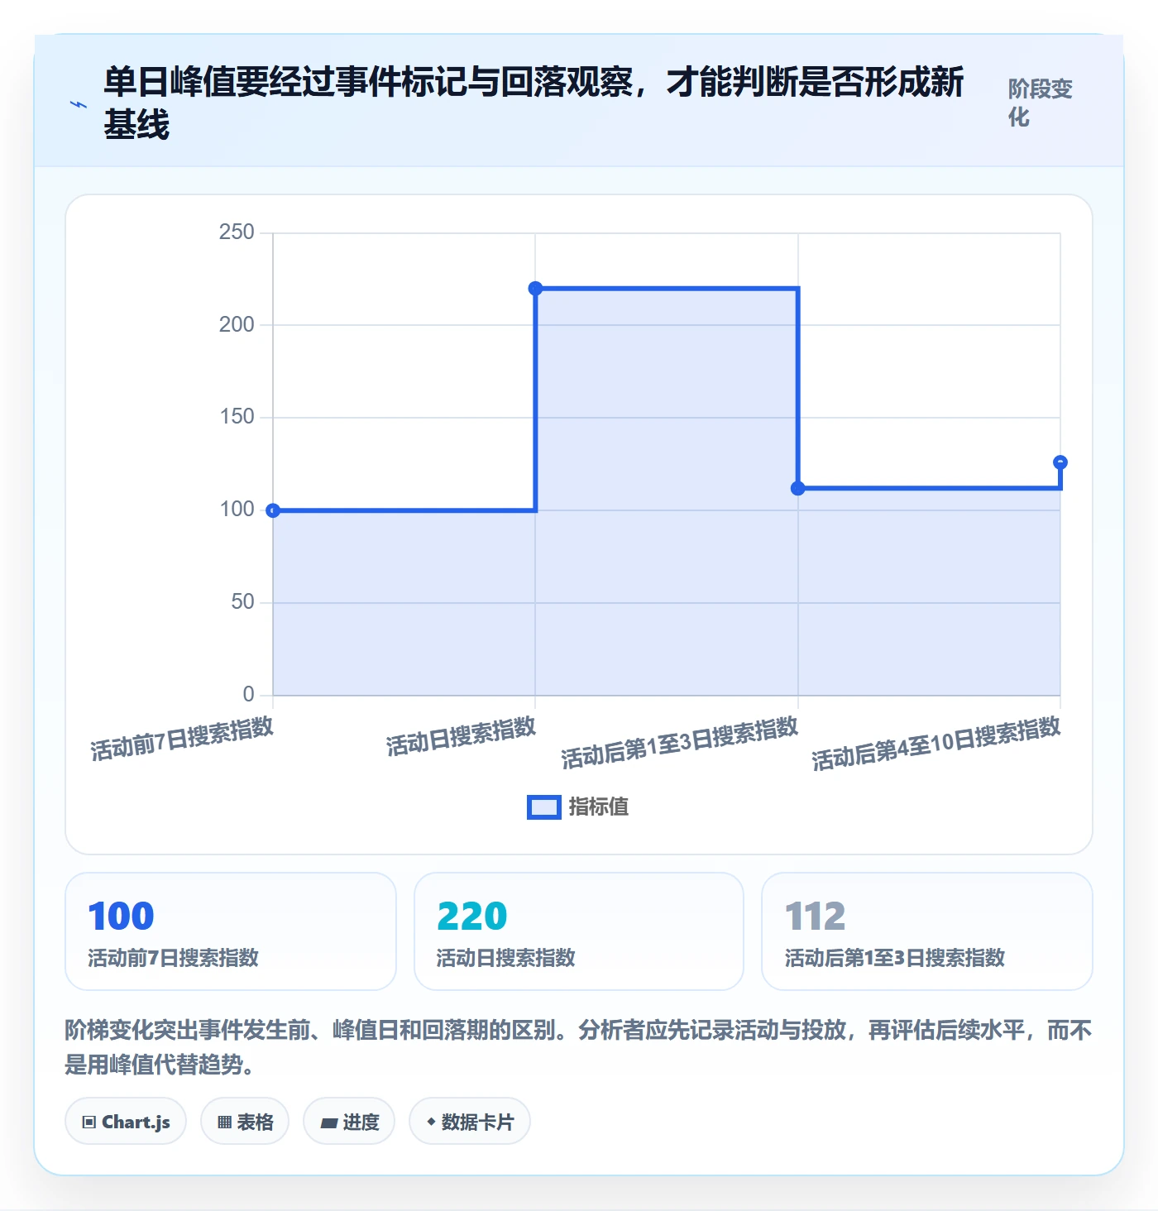Click the 活动日搜索指数 caption under 220

(x=505, y=958)
